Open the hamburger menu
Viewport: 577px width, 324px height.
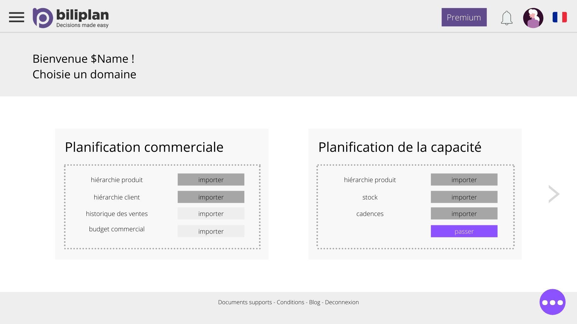point(17,17)
